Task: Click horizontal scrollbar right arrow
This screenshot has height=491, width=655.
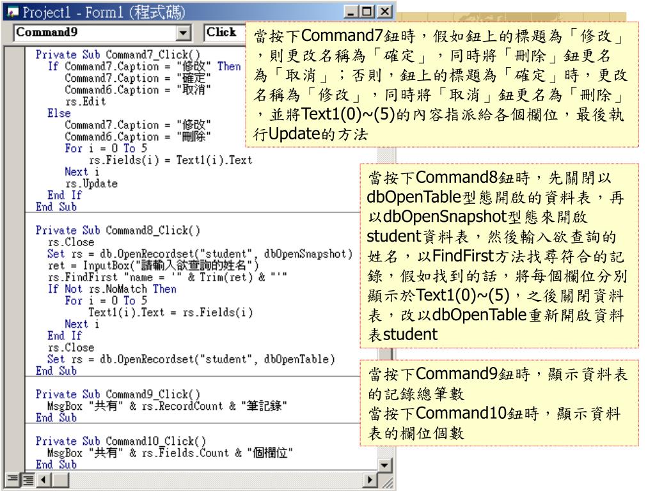Action: pos(370,479)
